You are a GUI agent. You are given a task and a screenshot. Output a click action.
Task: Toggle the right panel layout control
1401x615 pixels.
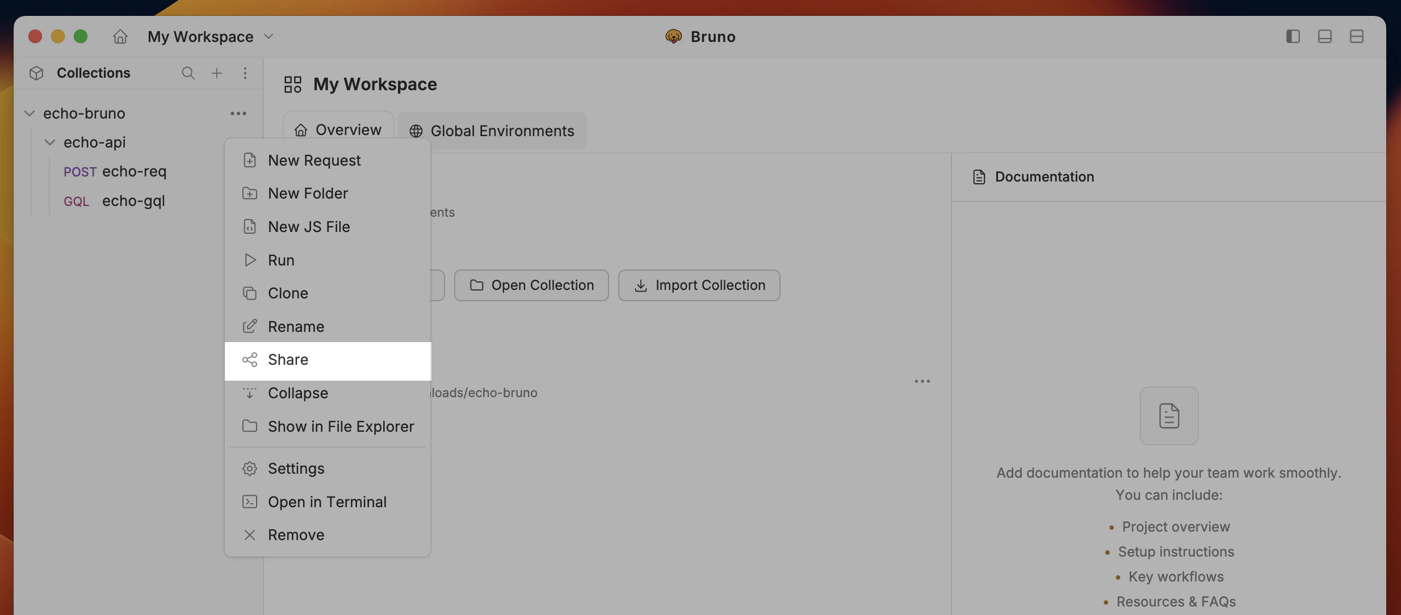[1357, 36]
